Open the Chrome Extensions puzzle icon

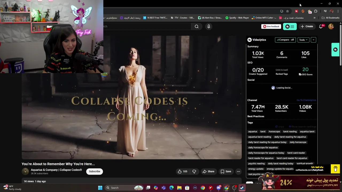(x=316, y=11)
